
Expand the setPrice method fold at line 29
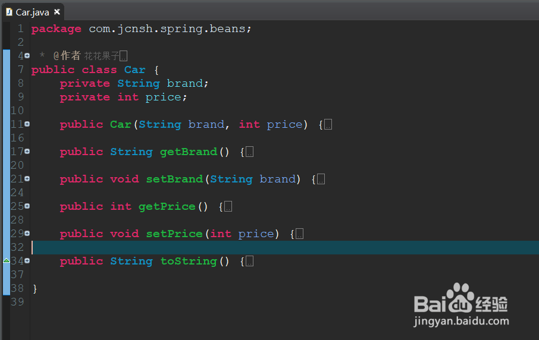(x=27, y=234)
